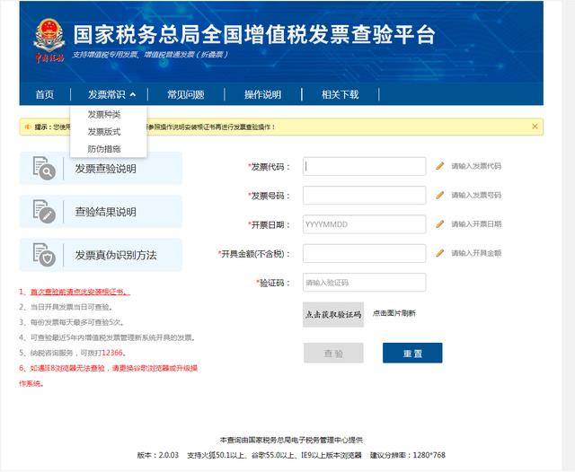This screenshot has width=575, height=472.
Task: Open the 发票查验说明 panel
Action: tap(101, 169)
